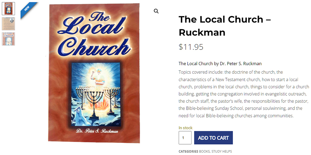Select the first front cover thumbnail
Image resolution: width=311 pixels, height=155 pixels.
coord(8,8)
